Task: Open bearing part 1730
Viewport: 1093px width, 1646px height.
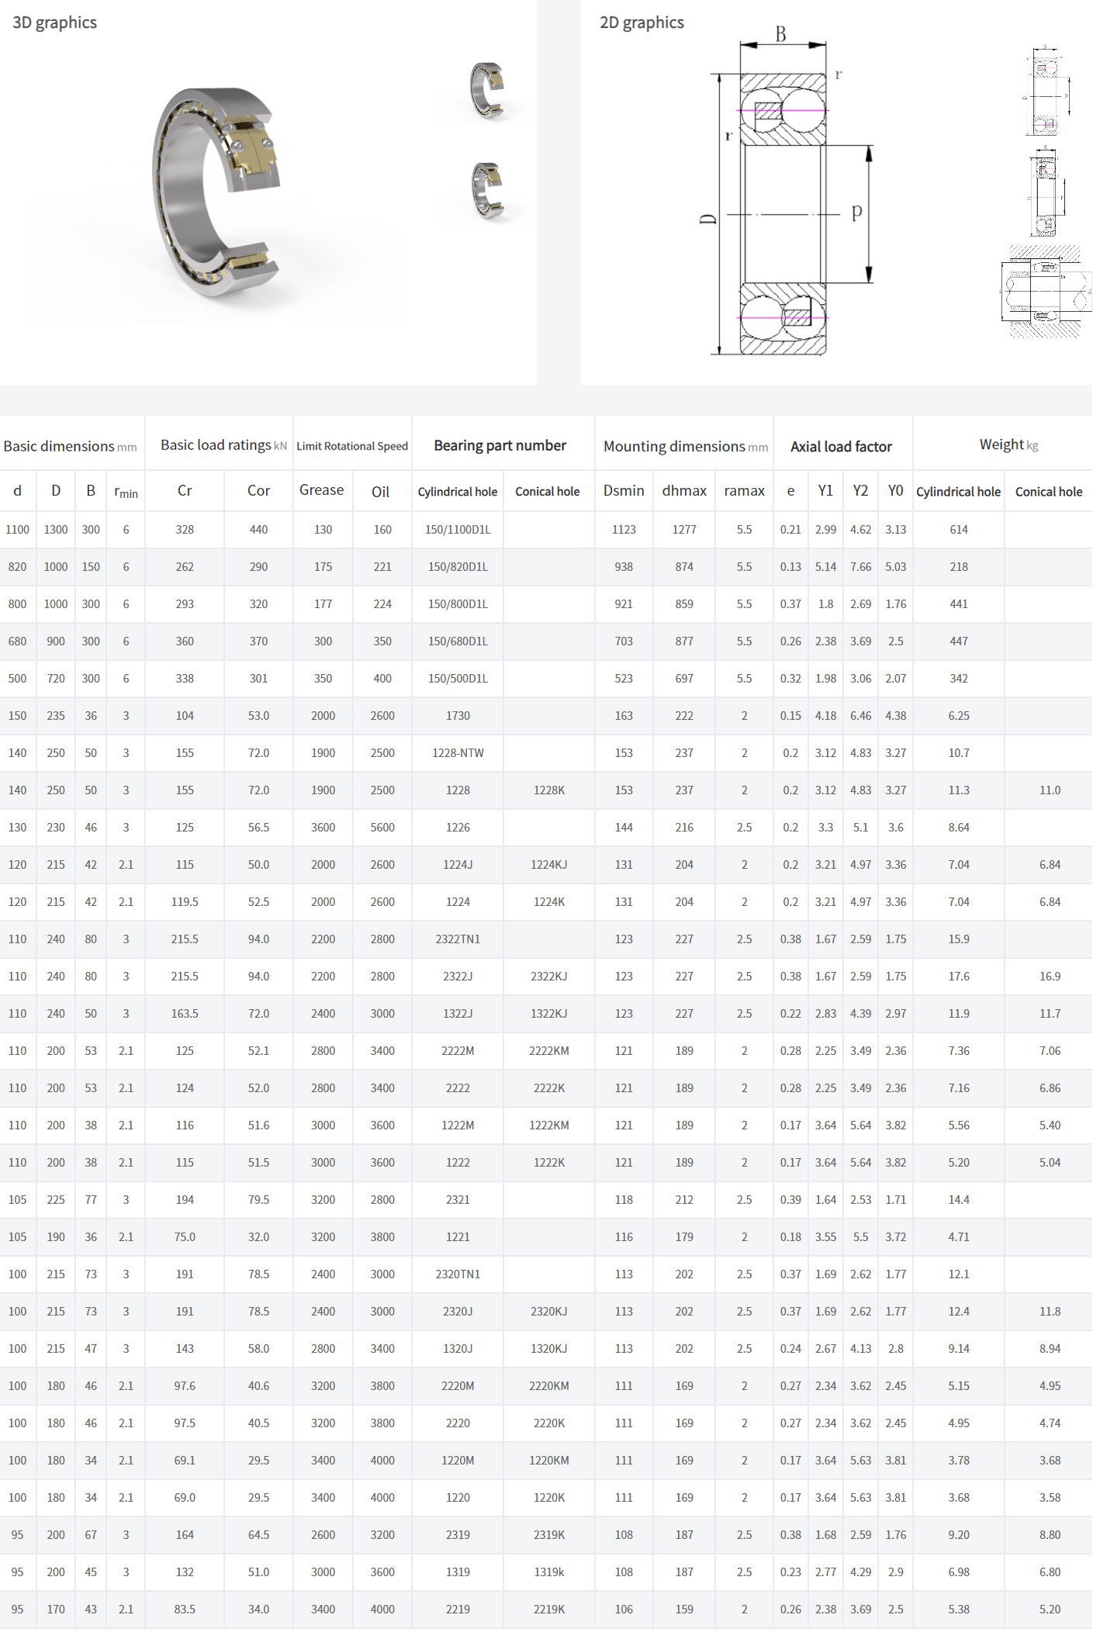Action: [x=458, y=716]
